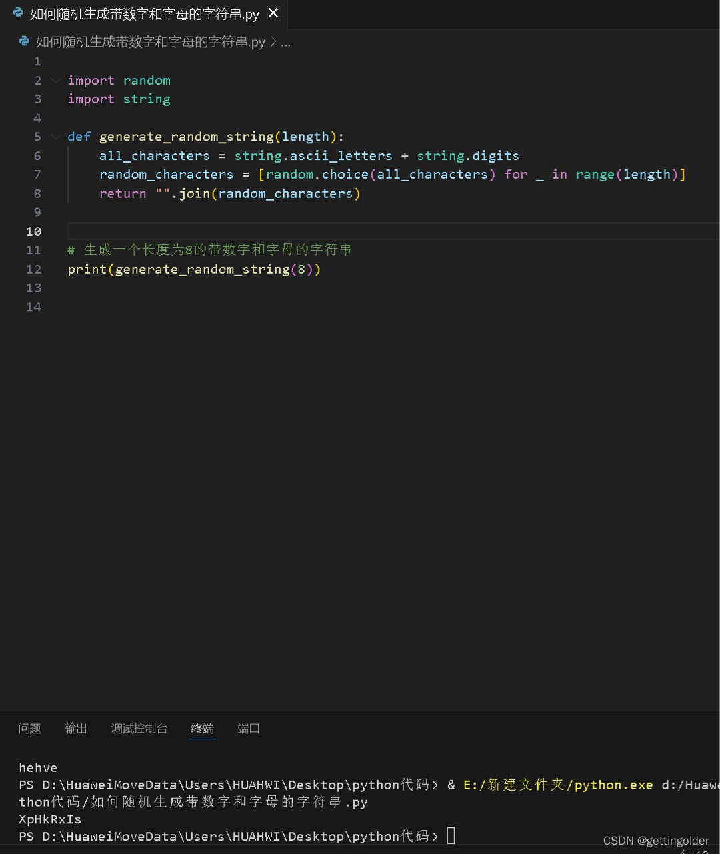
Task: Click the print statement on line 12
Action: tap(194, 269)
